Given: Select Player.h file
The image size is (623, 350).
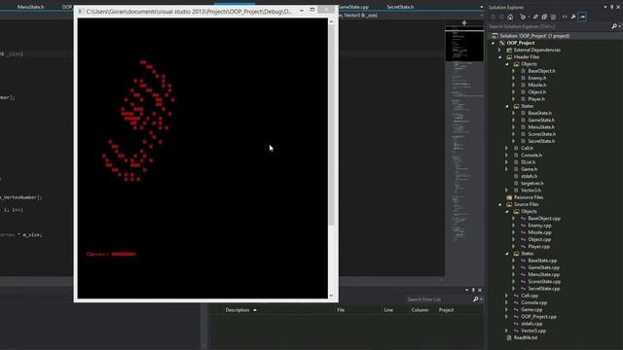Looking at the screenshot, I should click(536, 99).
